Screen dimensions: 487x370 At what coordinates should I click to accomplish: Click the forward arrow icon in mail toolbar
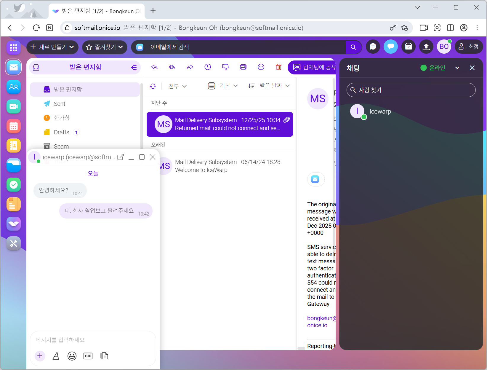point(190,67)
